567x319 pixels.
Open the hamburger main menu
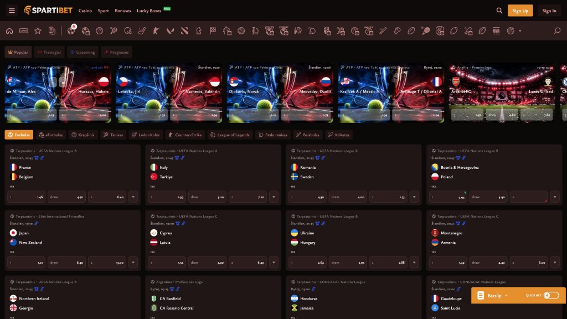click(x=12, y=11)
